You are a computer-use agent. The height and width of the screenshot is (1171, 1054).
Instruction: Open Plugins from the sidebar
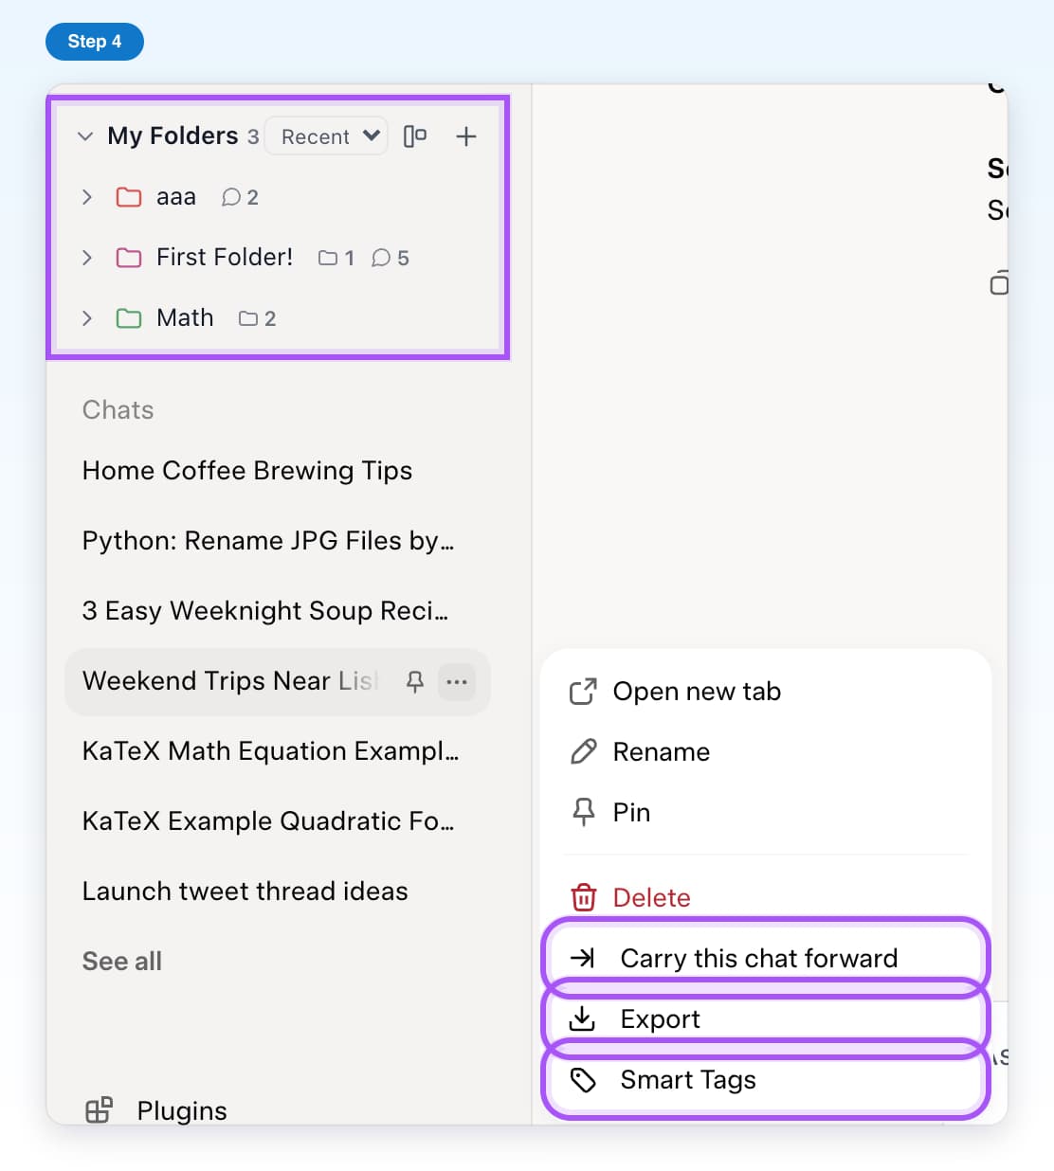156,1110
